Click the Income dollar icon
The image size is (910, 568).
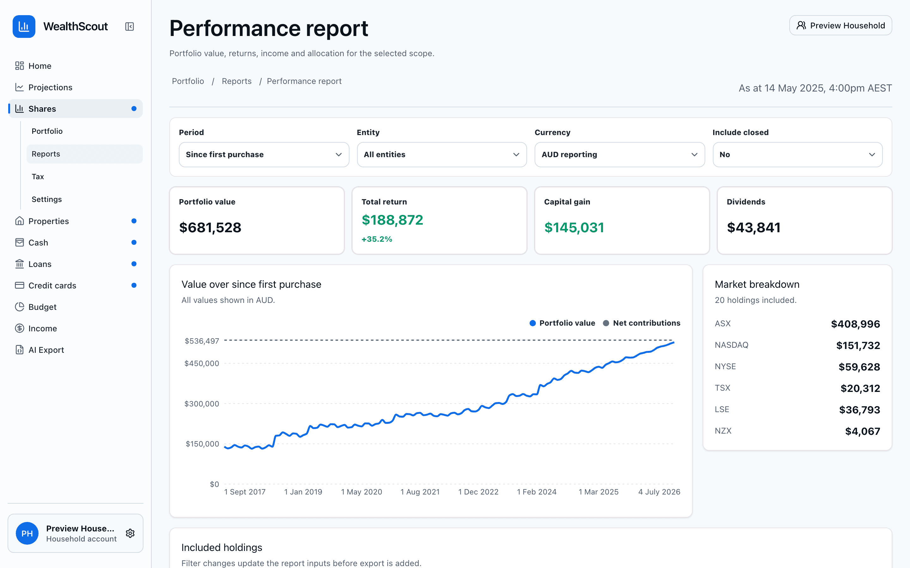click(x=19, y=328)
